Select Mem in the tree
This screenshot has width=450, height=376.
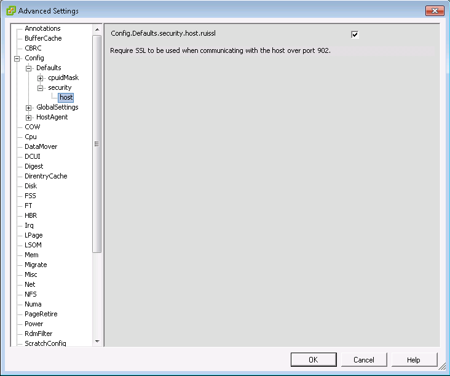(x=31, y=255)
